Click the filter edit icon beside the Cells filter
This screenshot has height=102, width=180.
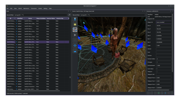tap(69, 15)
